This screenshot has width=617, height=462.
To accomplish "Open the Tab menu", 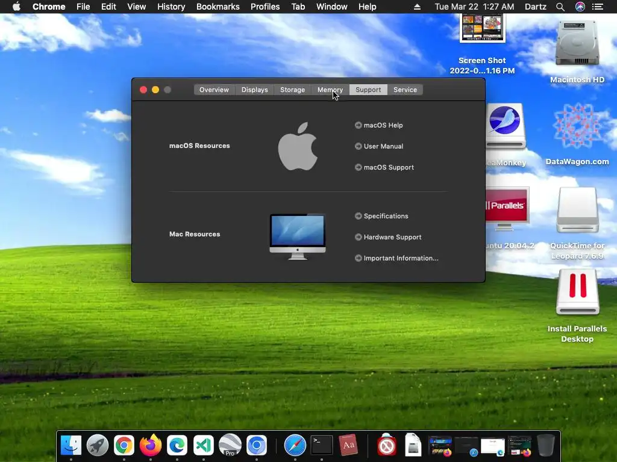I will 298,7.
